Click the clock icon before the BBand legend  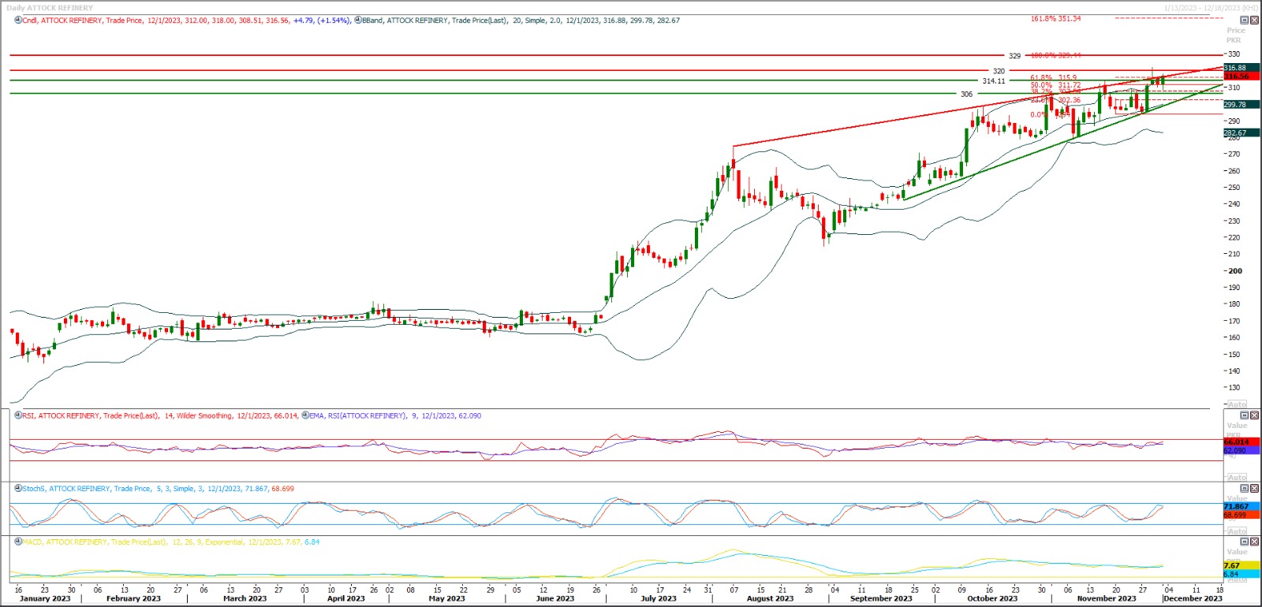point(357,20)
